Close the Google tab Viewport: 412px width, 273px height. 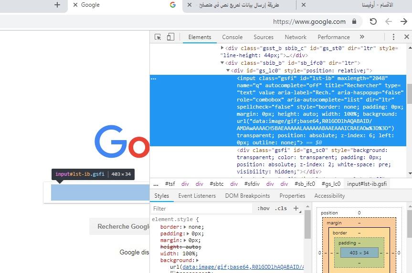click(75, 5)
